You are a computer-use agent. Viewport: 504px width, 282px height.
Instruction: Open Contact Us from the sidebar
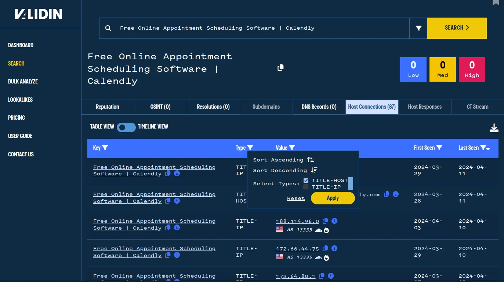point(21,154)
